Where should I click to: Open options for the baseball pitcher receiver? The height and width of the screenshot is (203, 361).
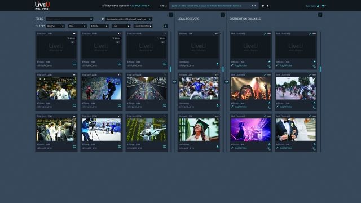coord(217,75)
